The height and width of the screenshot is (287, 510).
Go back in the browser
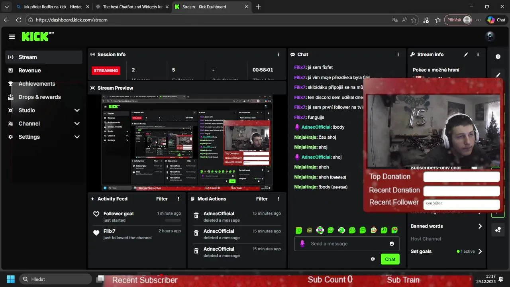7,20
